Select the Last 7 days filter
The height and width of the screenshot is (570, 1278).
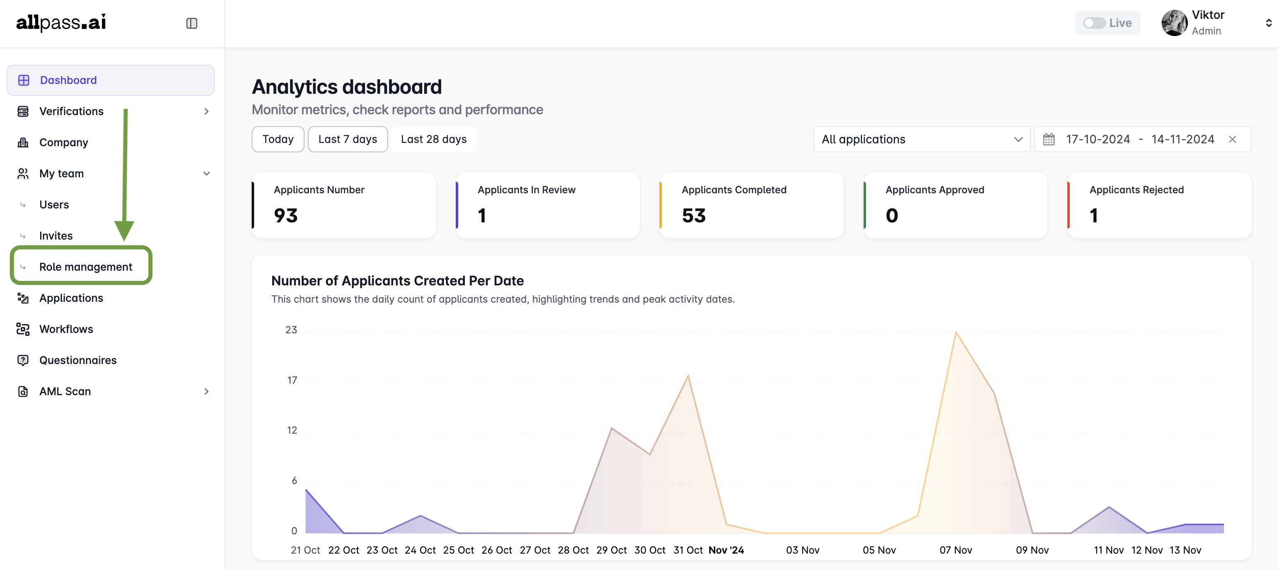[x=347, y=139]
